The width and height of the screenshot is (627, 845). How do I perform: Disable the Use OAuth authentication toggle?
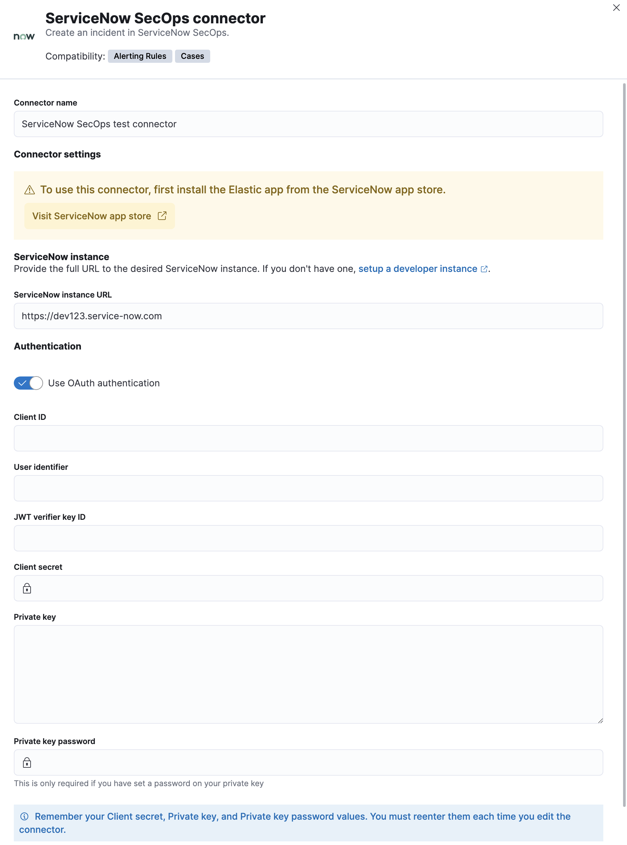pyautogui.click(x=29, y=383)
